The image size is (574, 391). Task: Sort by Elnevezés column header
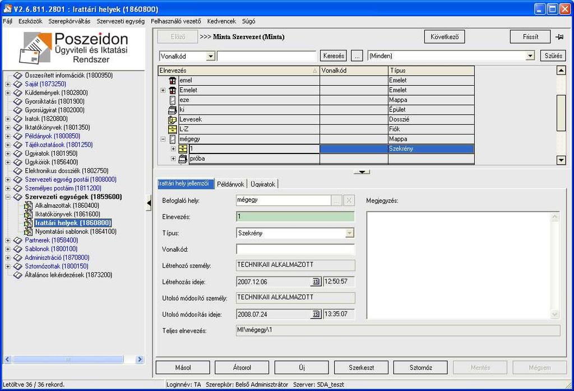tap(238, 71)
